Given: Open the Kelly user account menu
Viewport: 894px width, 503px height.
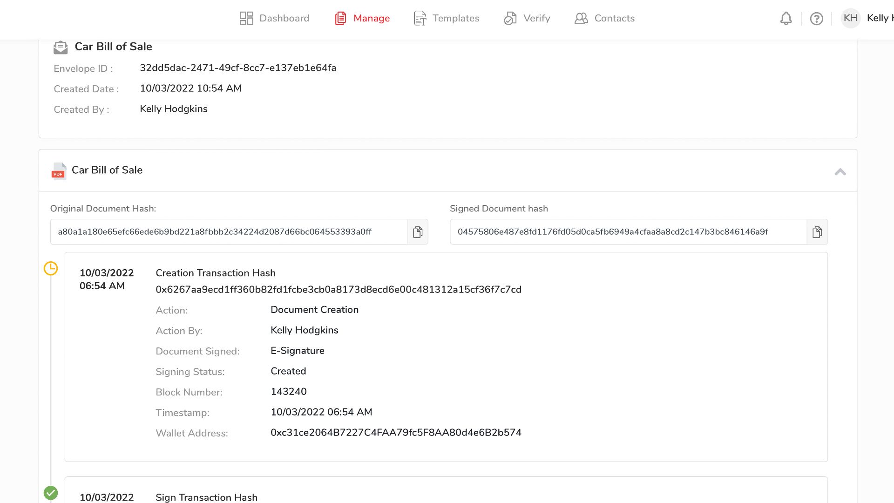Looking at the screenshot, I should [879, 18].
